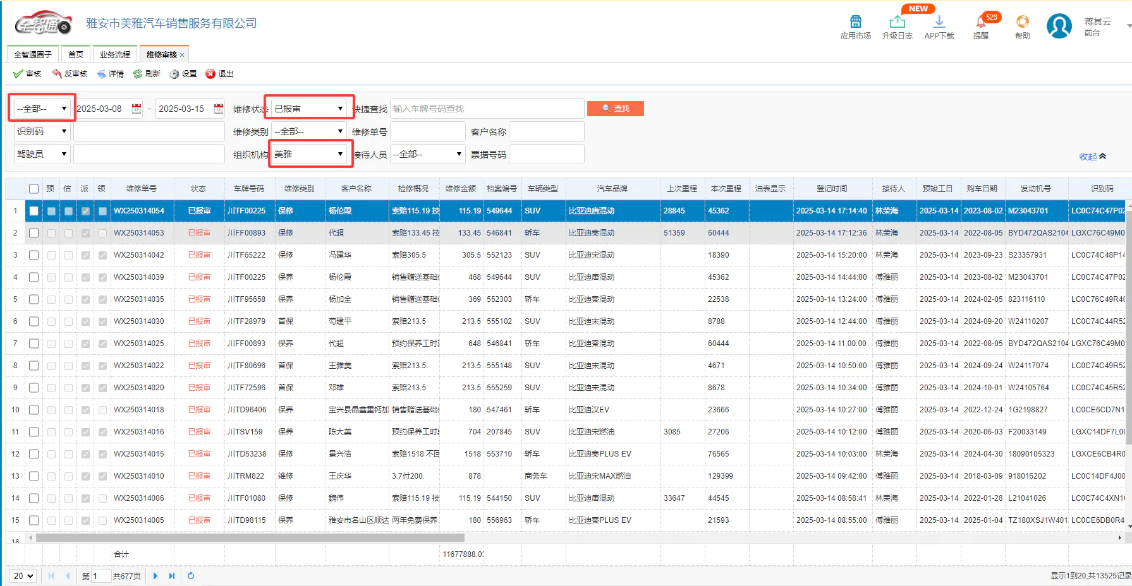
Task: Open the 提醒 notifications bell
Action: pos(981,22)
